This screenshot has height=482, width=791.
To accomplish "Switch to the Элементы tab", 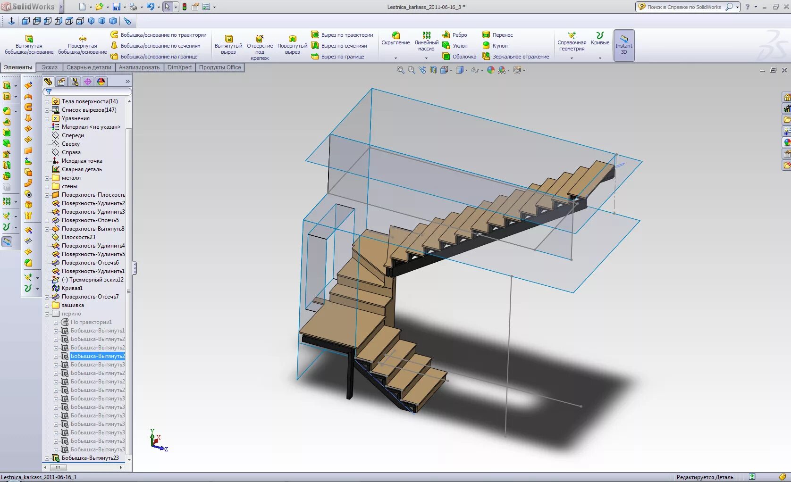I will pos(18,67).
